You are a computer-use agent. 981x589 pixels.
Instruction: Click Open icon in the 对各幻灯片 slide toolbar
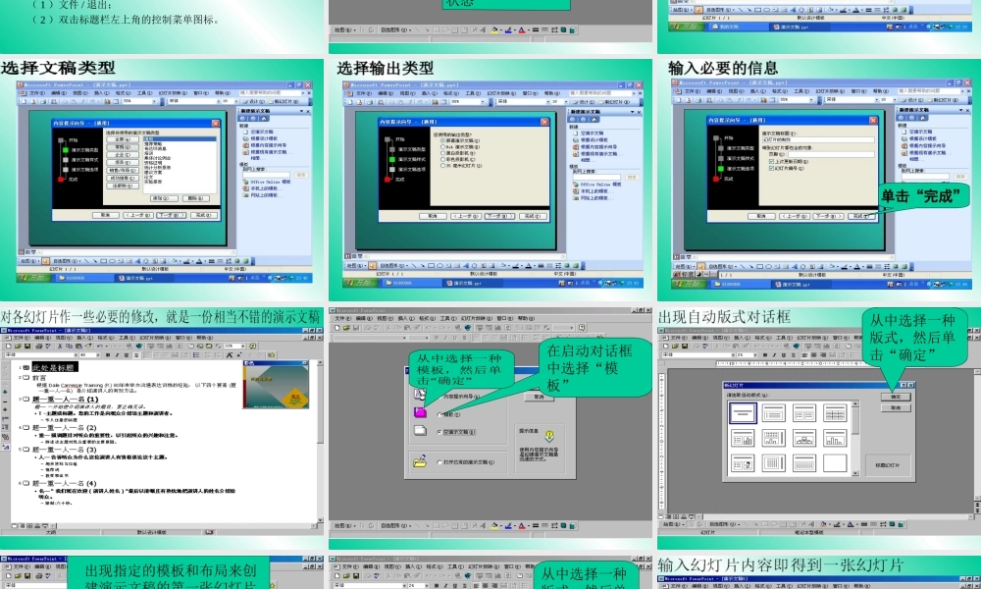[19, 347]
